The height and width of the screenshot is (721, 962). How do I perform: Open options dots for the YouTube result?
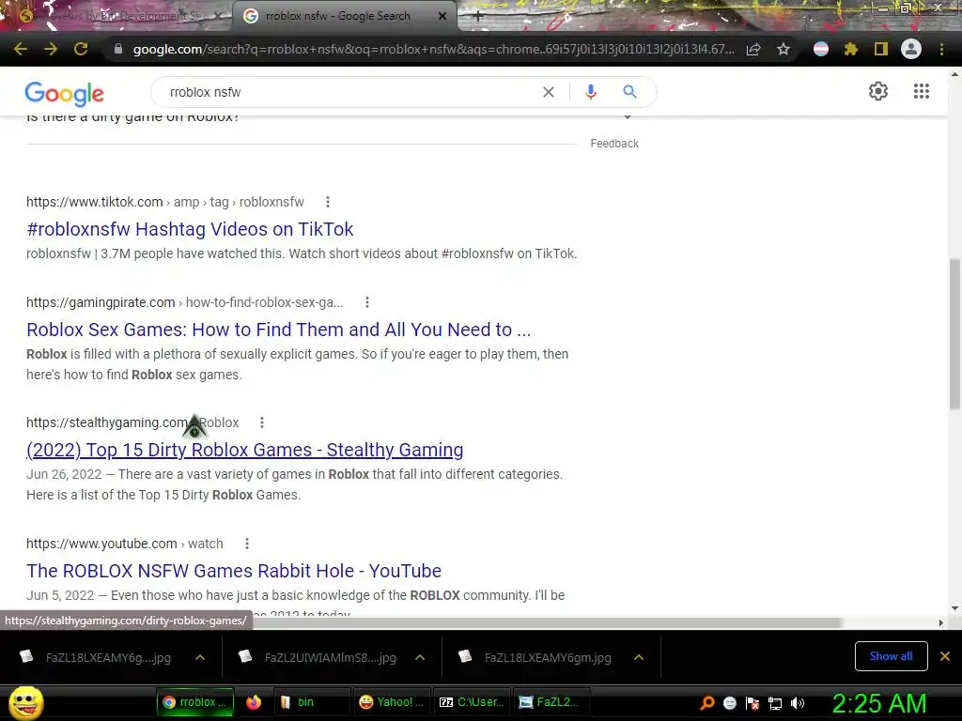pos(247,544)
